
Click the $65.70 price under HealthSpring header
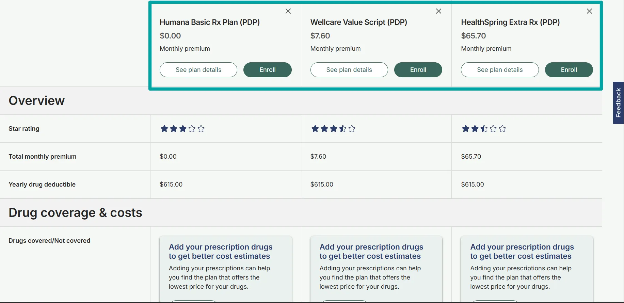tap(474, 36)
